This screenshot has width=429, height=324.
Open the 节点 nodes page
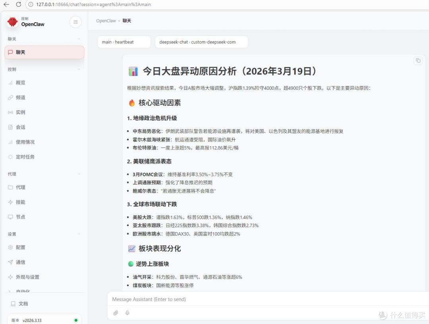(44, 217)
